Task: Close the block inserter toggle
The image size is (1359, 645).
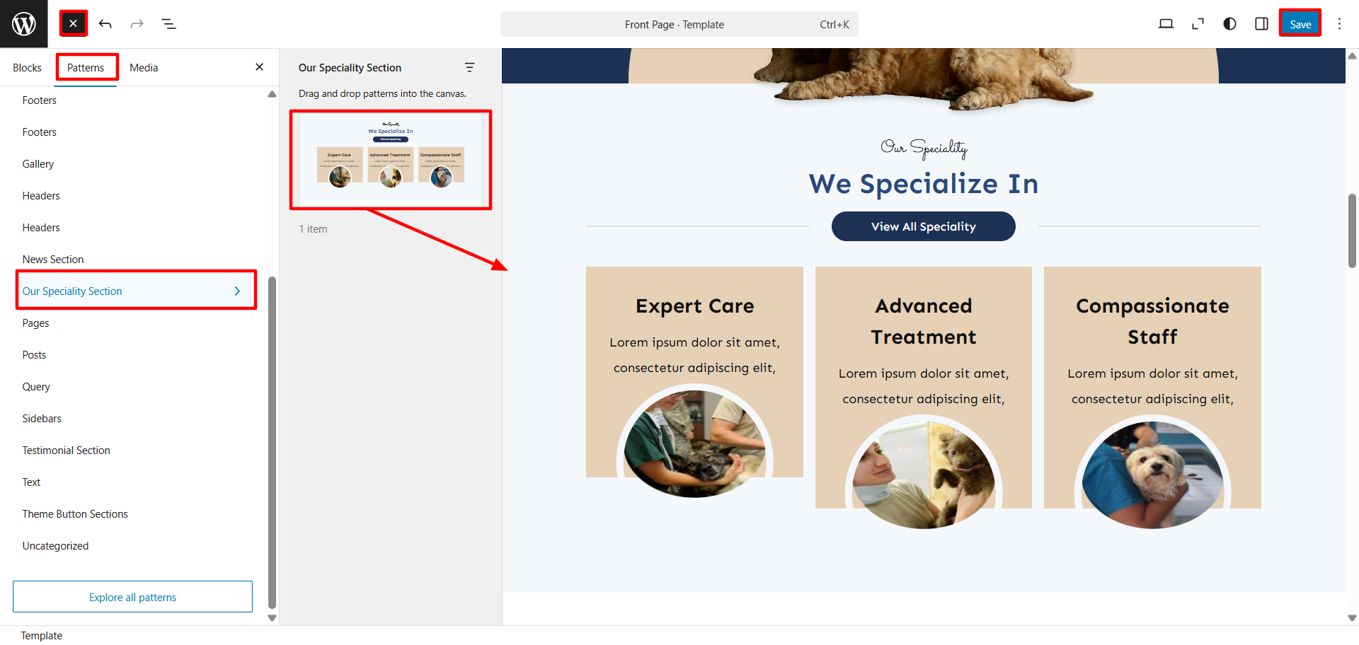Action: point(74,24)
